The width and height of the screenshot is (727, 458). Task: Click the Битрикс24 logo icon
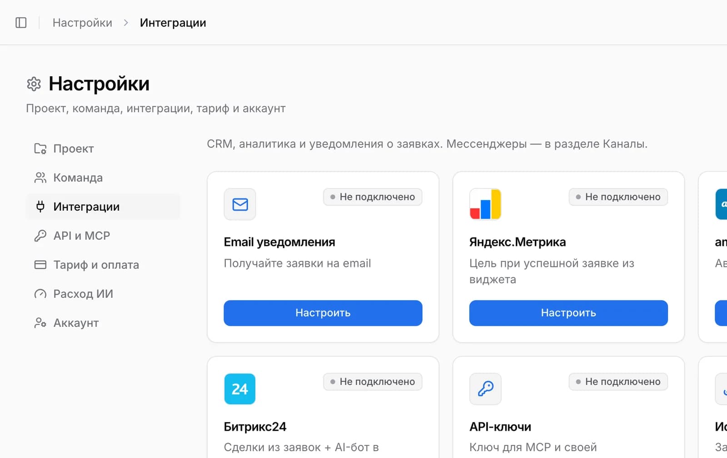coord(240,389)
